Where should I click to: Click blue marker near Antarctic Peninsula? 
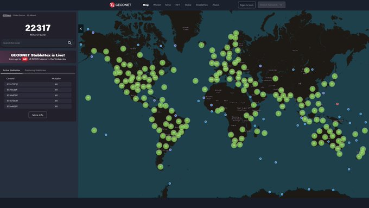point(170,183)
